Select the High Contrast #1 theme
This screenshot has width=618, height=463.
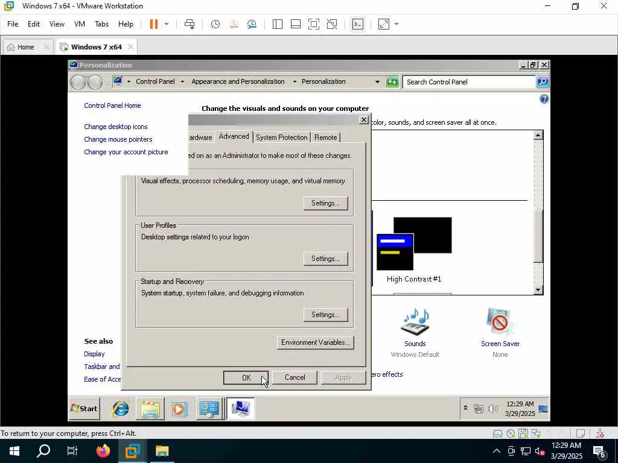[x=414, y=250]
